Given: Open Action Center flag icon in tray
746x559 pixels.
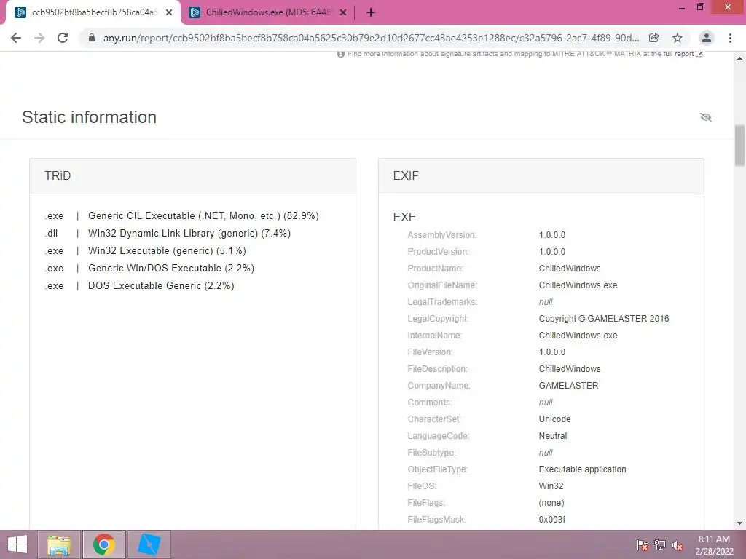Looking at the screenshot, I should (x=642, y=544).
